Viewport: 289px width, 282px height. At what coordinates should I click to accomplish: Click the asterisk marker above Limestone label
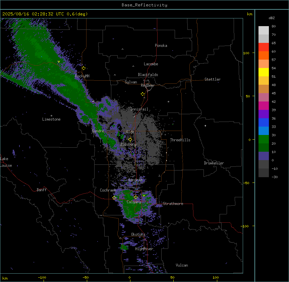(51, 116)
